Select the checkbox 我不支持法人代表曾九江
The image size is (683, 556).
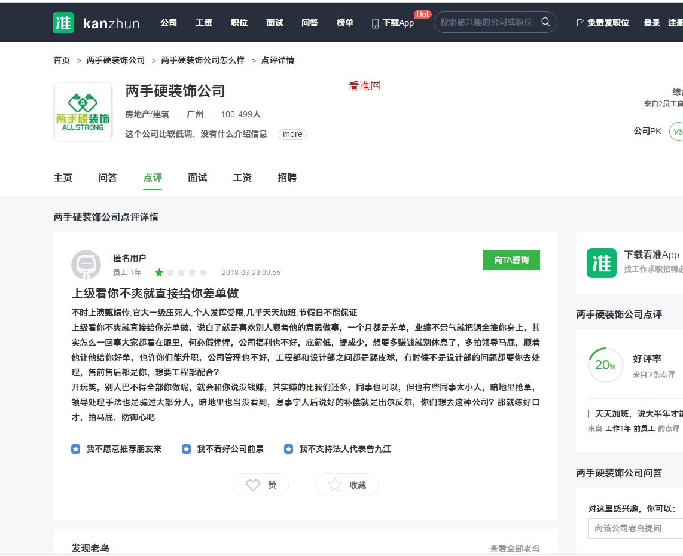tap(289, 448)
